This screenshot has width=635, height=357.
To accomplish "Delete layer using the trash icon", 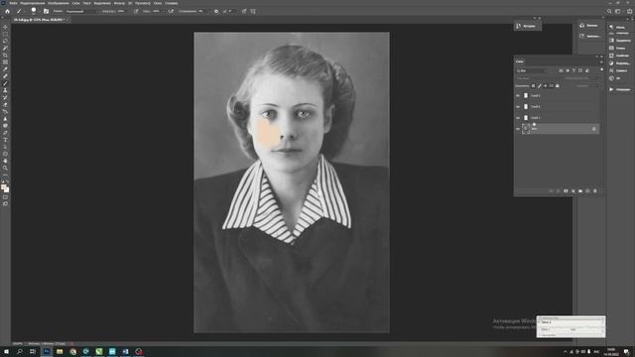I will (595, 191).
